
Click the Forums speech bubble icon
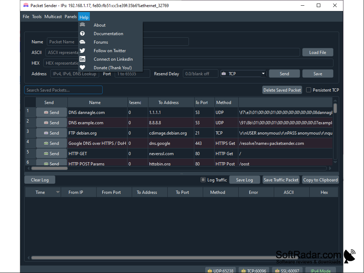coord(82,42)
